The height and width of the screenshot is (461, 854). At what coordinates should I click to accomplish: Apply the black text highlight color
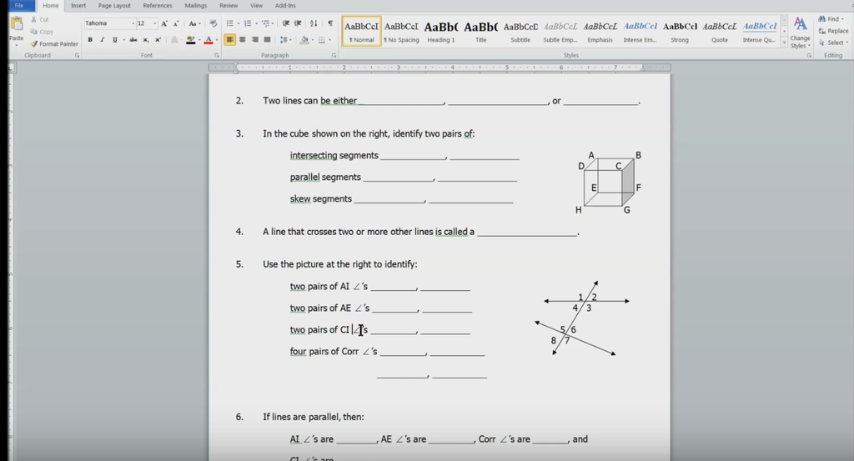pos(190,40)
